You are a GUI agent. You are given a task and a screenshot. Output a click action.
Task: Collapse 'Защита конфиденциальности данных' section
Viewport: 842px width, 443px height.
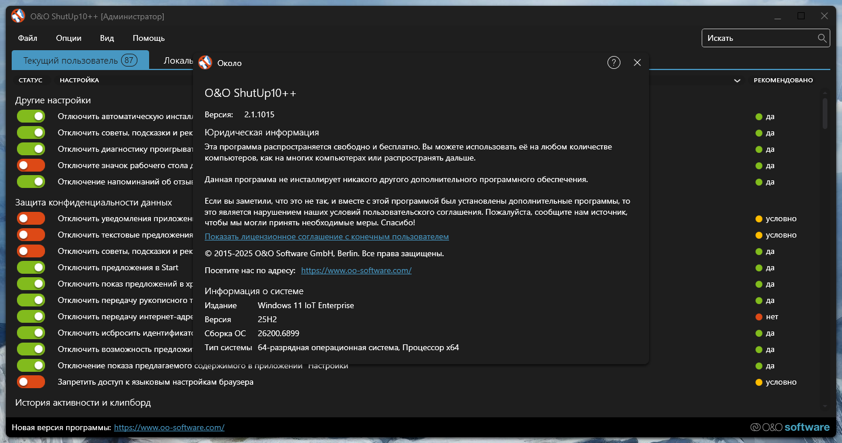[94, 203]
